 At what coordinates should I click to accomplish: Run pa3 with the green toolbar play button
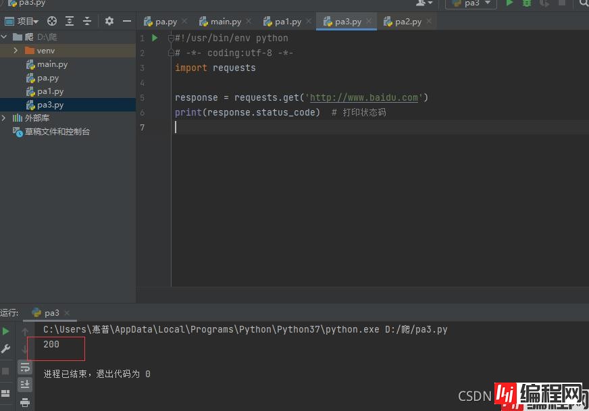[509, 3]
